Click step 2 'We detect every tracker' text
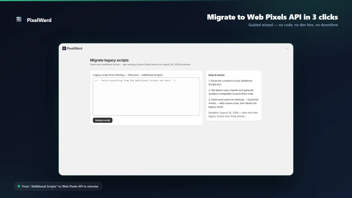Image resolution: width=352 pixels, height=198 pixels. pos(231,92)
